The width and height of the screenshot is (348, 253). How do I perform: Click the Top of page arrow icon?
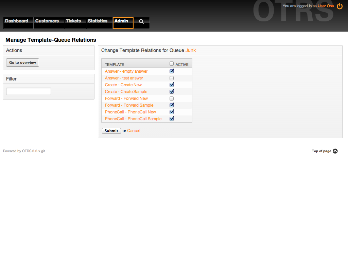pos(335,151)
